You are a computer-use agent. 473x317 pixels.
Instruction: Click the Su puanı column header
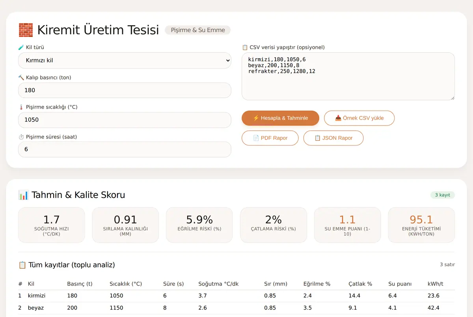pos(400,284)
